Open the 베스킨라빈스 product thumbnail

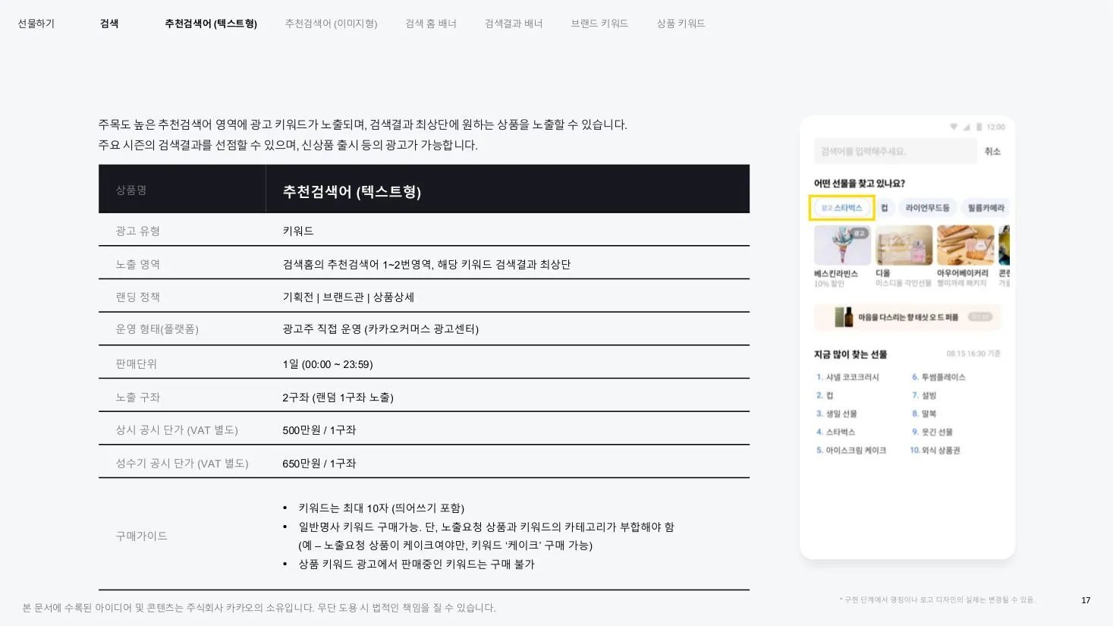842,245
